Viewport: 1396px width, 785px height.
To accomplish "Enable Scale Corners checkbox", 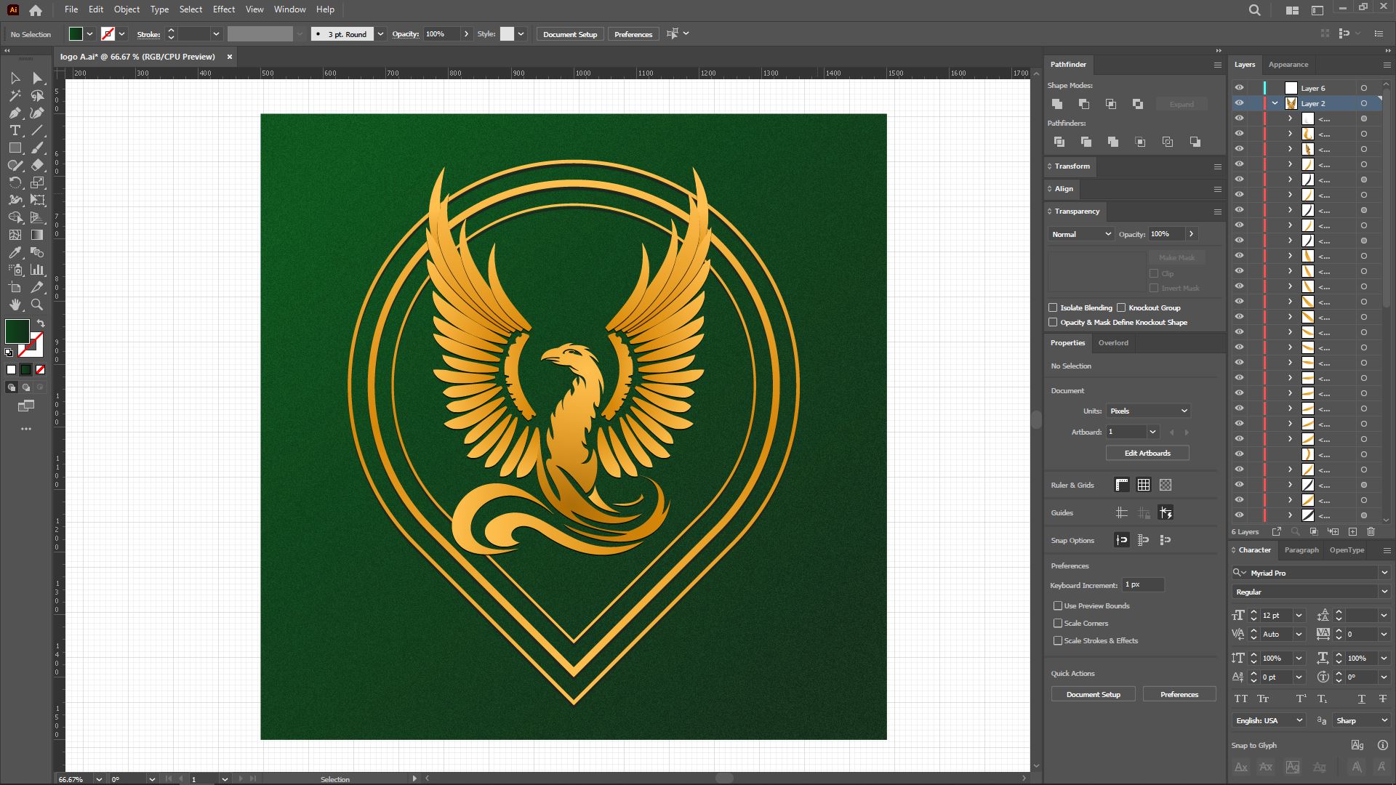I will pos(1058,623).
